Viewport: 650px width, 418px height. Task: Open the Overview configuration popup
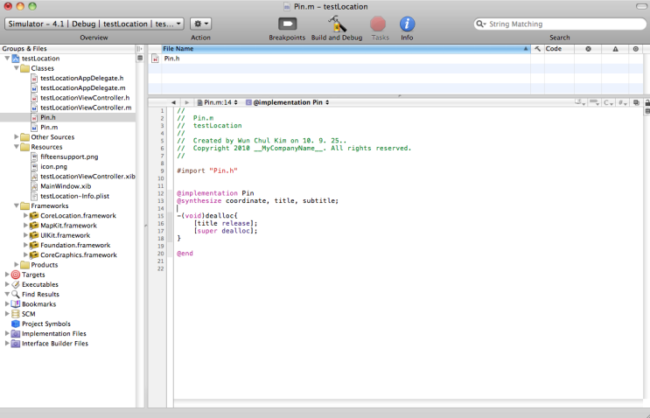coord(94,24)
